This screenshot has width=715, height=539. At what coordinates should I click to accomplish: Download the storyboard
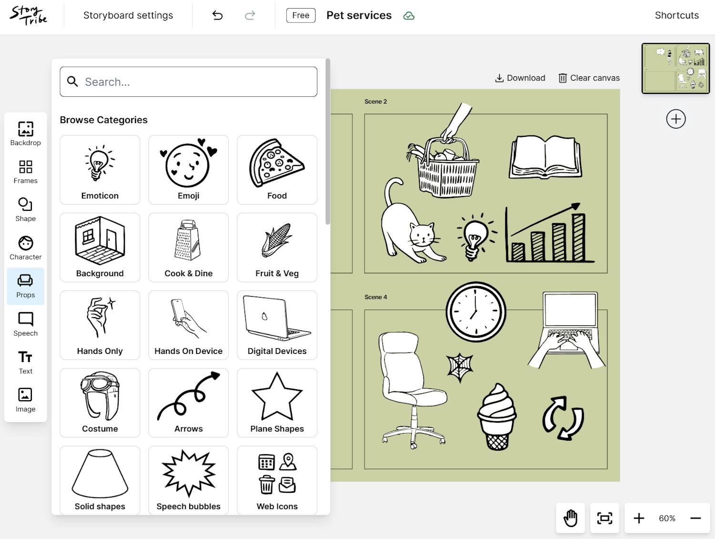click(x=520, y=78)
